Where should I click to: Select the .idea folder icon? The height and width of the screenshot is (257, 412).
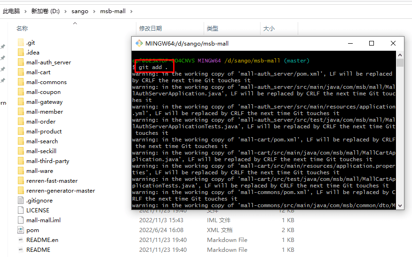[21, 52]
